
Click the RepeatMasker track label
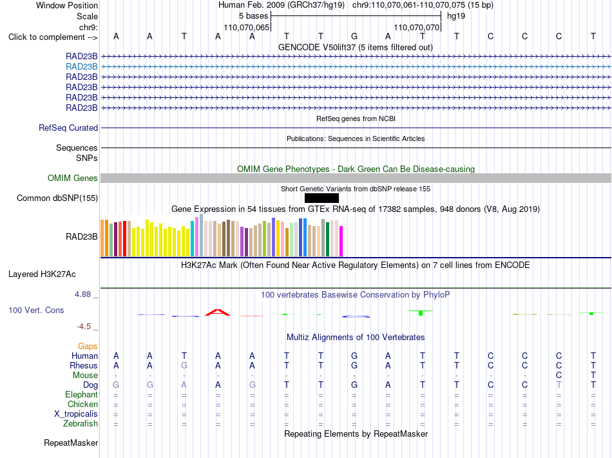pyautogui.click(x=71, y=443)
